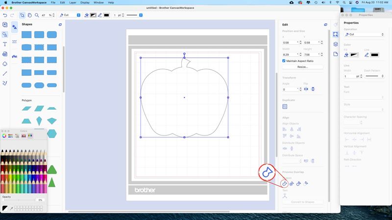392x220 pixels.
Task: Select the Line drawing tool
Action: [5, 73]
